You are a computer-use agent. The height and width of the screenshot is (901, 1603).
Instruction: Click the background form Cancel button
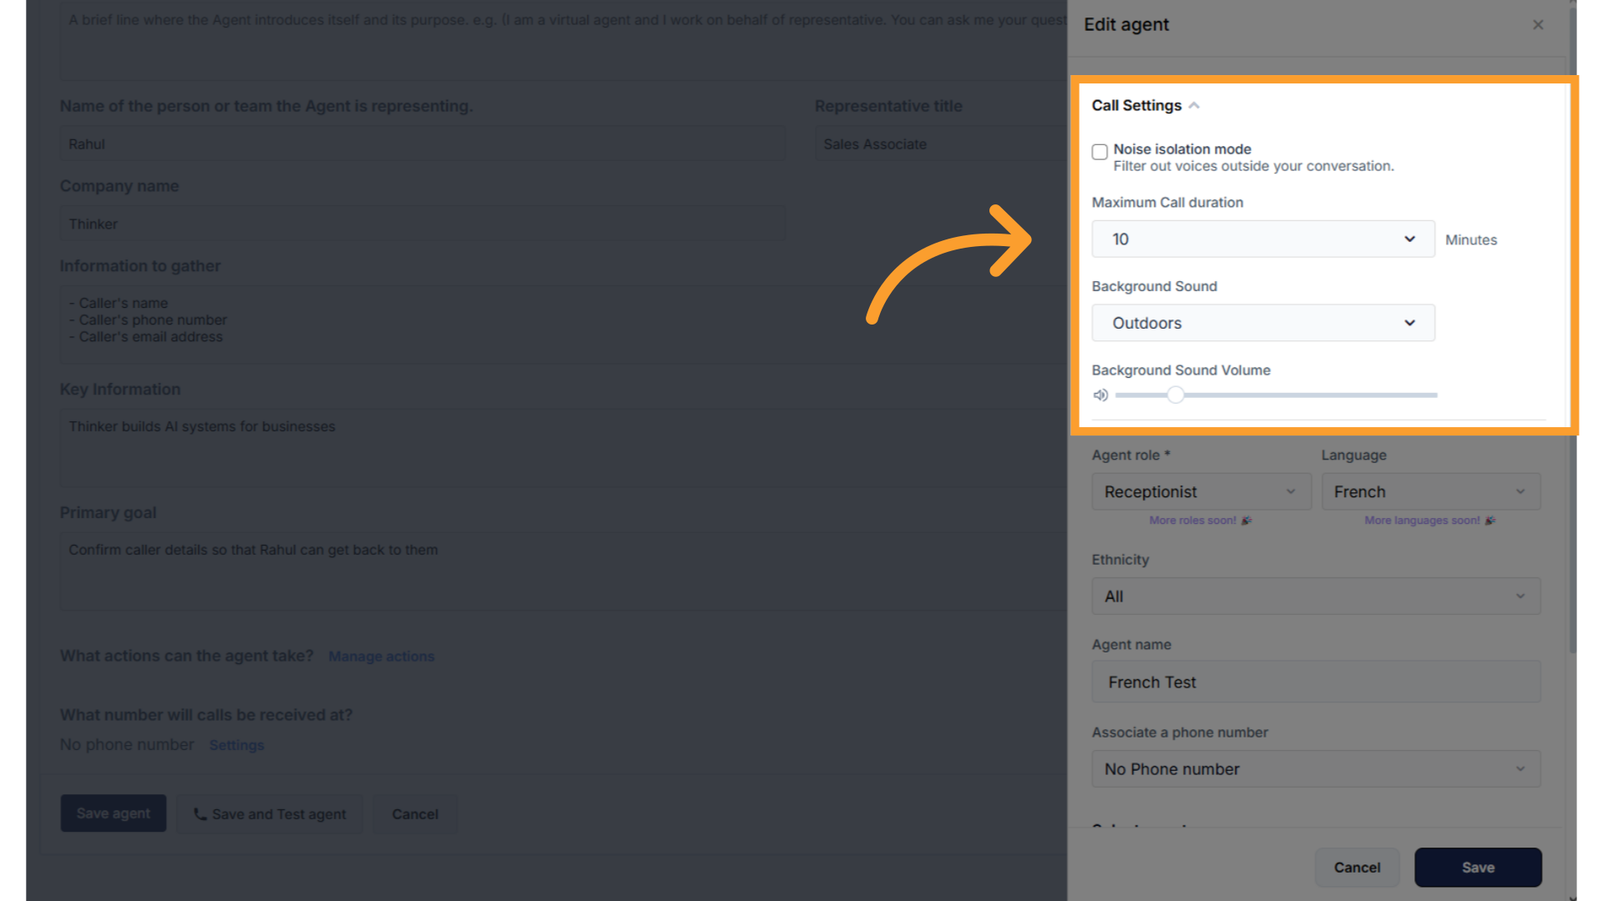415,814
